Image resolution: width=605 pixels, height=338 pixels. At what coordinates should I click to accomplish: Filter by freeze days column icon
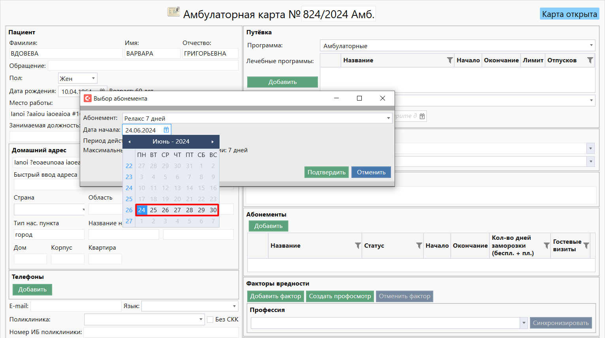point(546,246)
